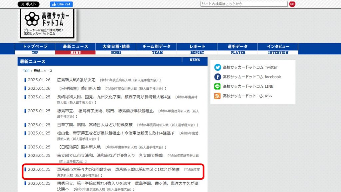
Task: Share the page with the X ポスト button
Action: click(x=29, y=4)
